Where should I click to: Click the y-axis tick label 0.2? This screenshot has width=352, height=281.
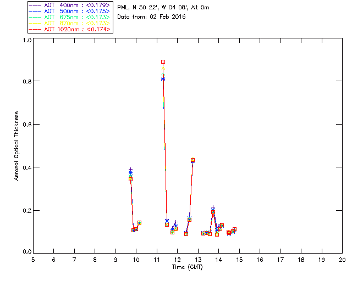point(27,211)
